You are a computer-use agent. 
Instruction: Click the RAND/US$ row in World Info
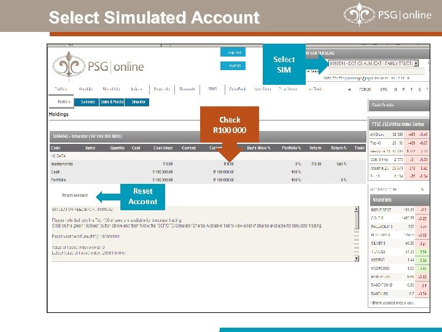click(400, 294)
